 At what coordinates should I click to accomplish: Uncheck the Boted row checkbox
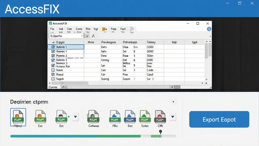tap(53, 75)
